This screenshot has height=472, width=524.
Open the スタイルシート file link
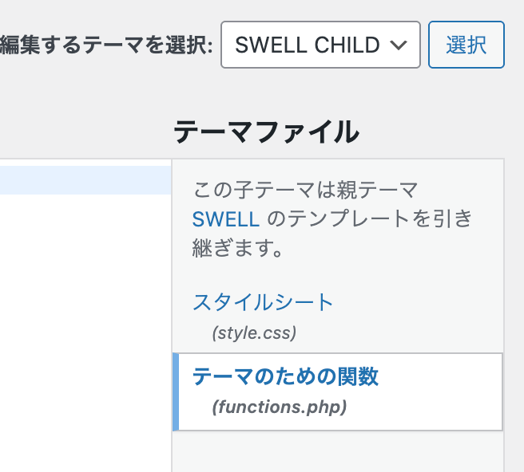pyautogui.click(x=263, y=302)
